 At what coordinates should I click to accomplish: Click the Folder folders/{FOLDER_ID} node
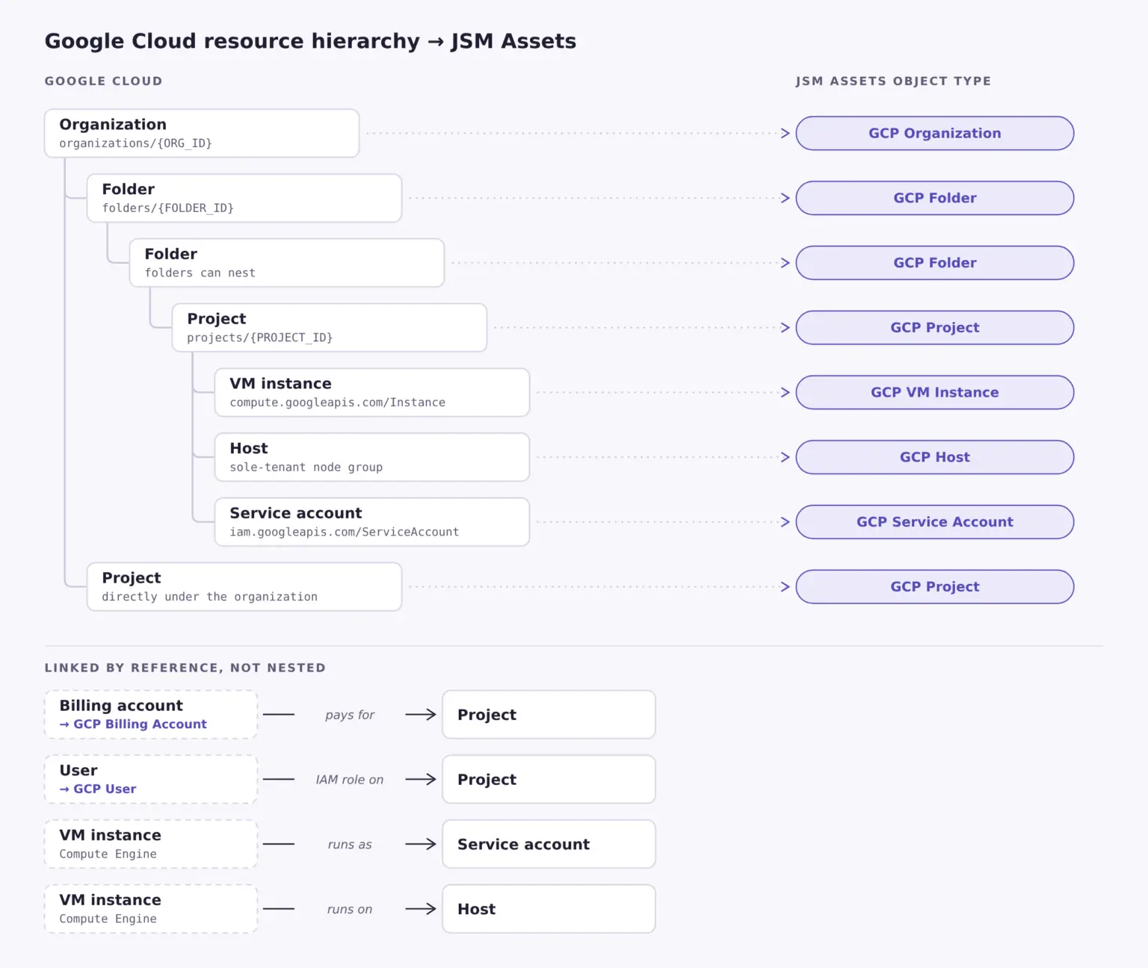tap(244, 198)
